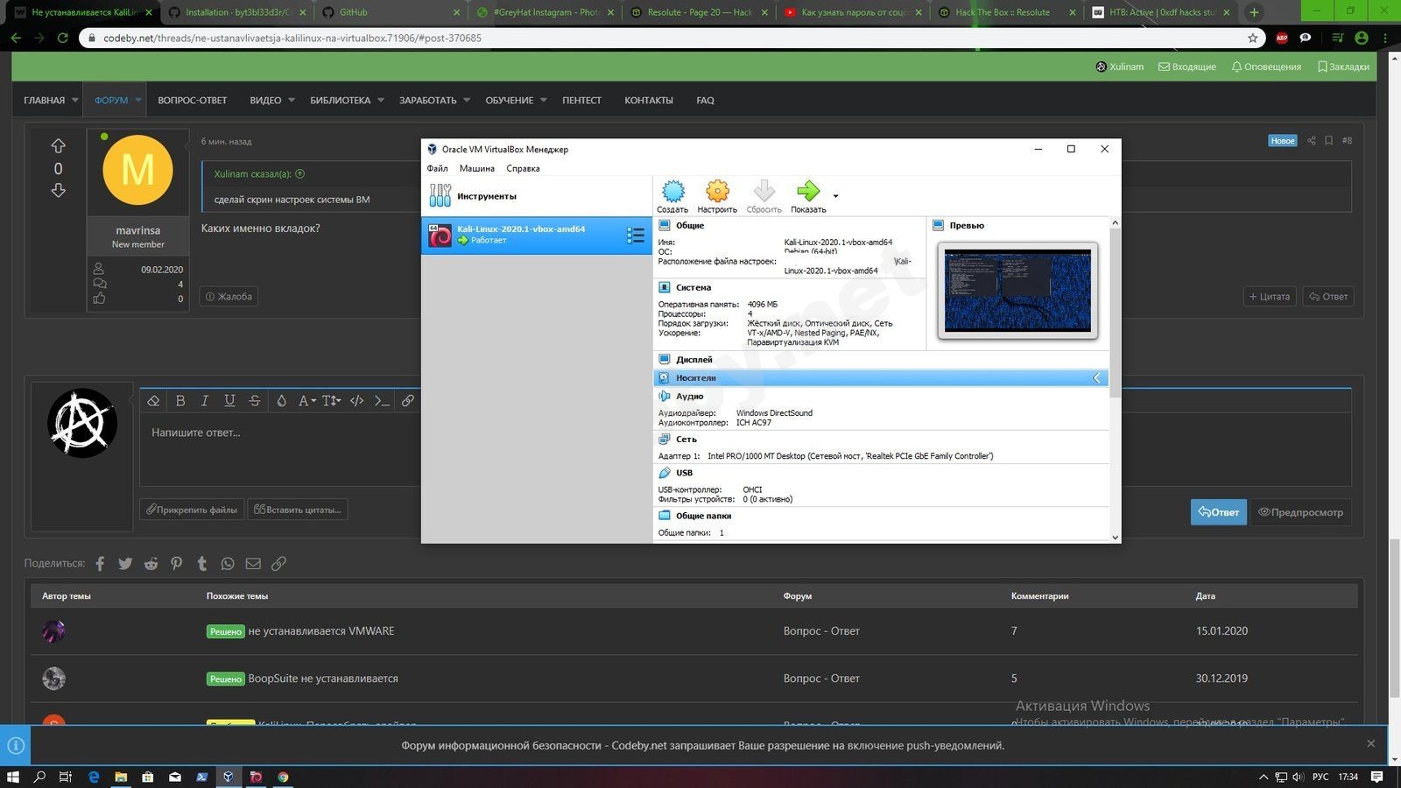Image resolution: width=1401 pixels, height=788 pixels.
Task: Click the Показать green arrow icon
Action: pyautogui.click(x=807, y=192)
